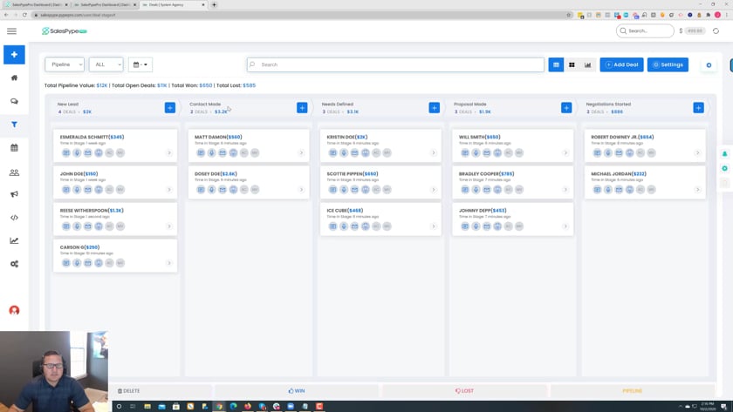The height and width of the screenshot is (412, 733).
Task: Open the calendar sidebar icon
Action: [14, 148]
